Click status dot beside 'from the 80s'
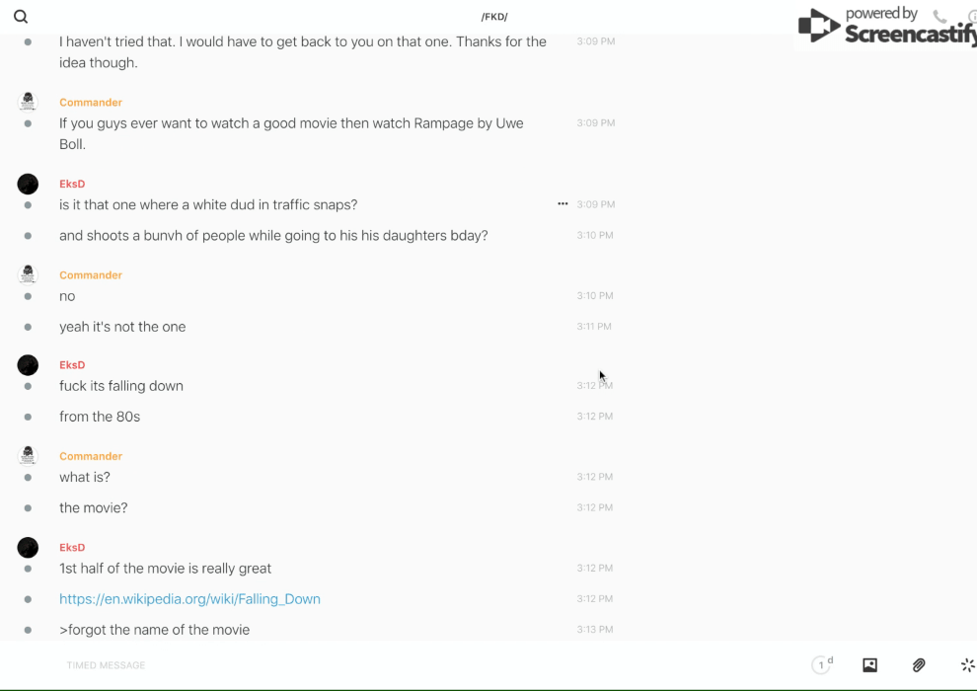 point(28,417)
